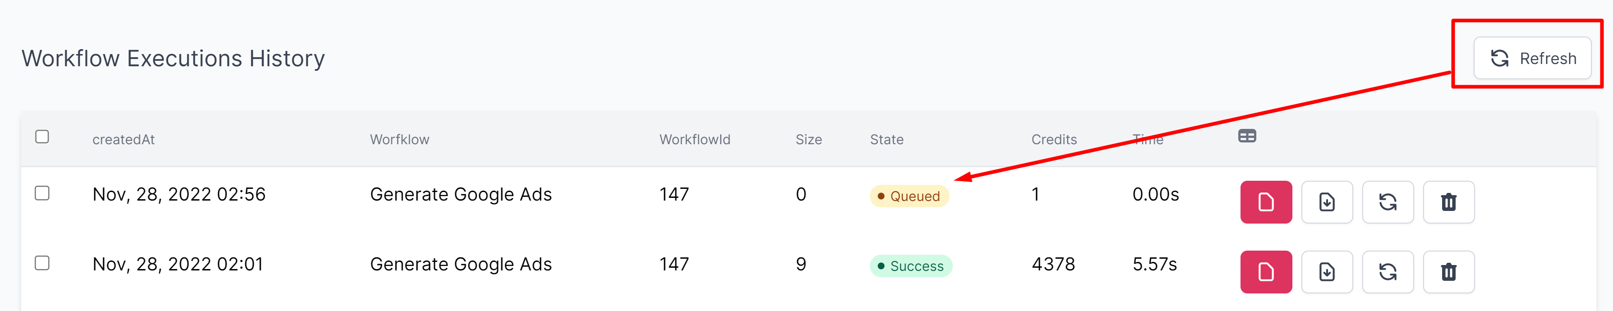Re-run the Success execution row
The height and width of the screenshot is (311, 1613).
[x=1388, y=272]
